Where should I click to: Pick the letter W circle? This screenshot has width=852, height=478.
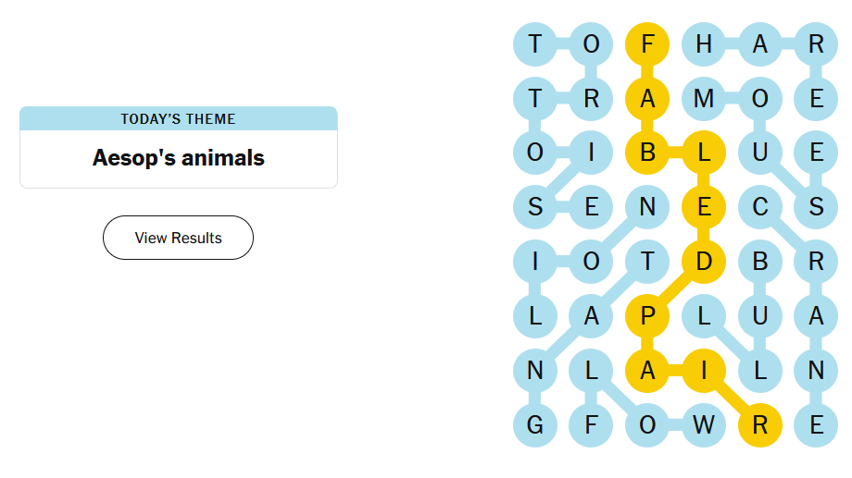tap(704, 425)
